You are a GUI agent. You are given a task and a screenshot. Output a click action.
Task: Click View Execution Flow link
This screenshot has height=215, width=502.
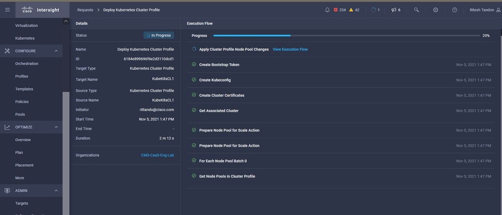(x=290, y=49)
